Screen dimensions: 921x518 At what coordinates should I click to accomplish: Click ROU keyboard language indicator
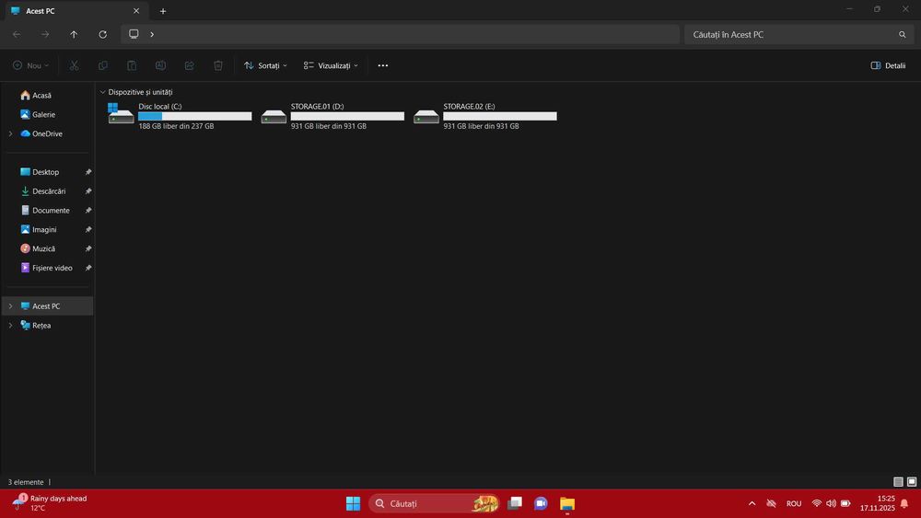[x=794, y=503]
